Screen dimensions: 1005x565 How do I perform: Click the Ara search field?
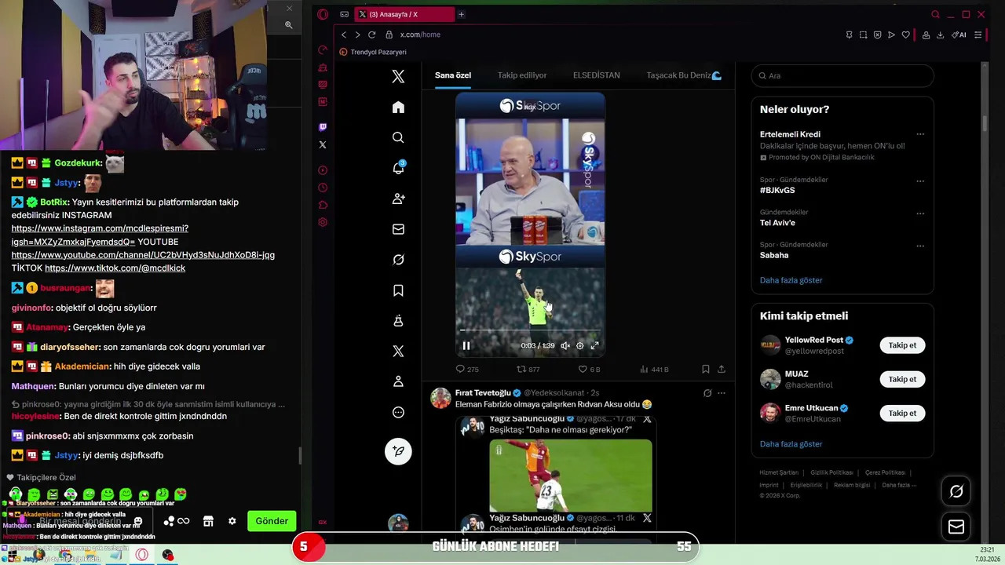(x=842, y=75)
